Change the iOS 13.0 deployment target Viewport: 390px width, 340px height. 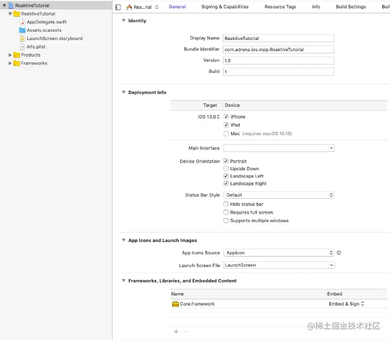209,117
